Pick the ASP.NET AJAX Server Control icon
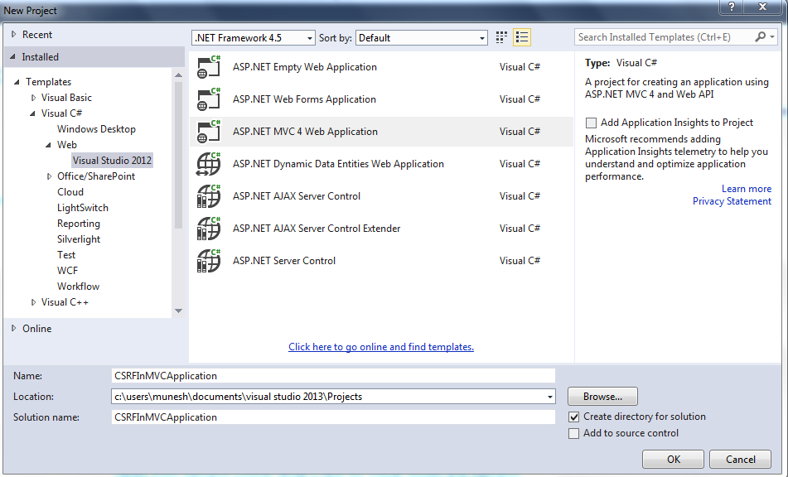788x477 pixels. click(x=208, y=196)
